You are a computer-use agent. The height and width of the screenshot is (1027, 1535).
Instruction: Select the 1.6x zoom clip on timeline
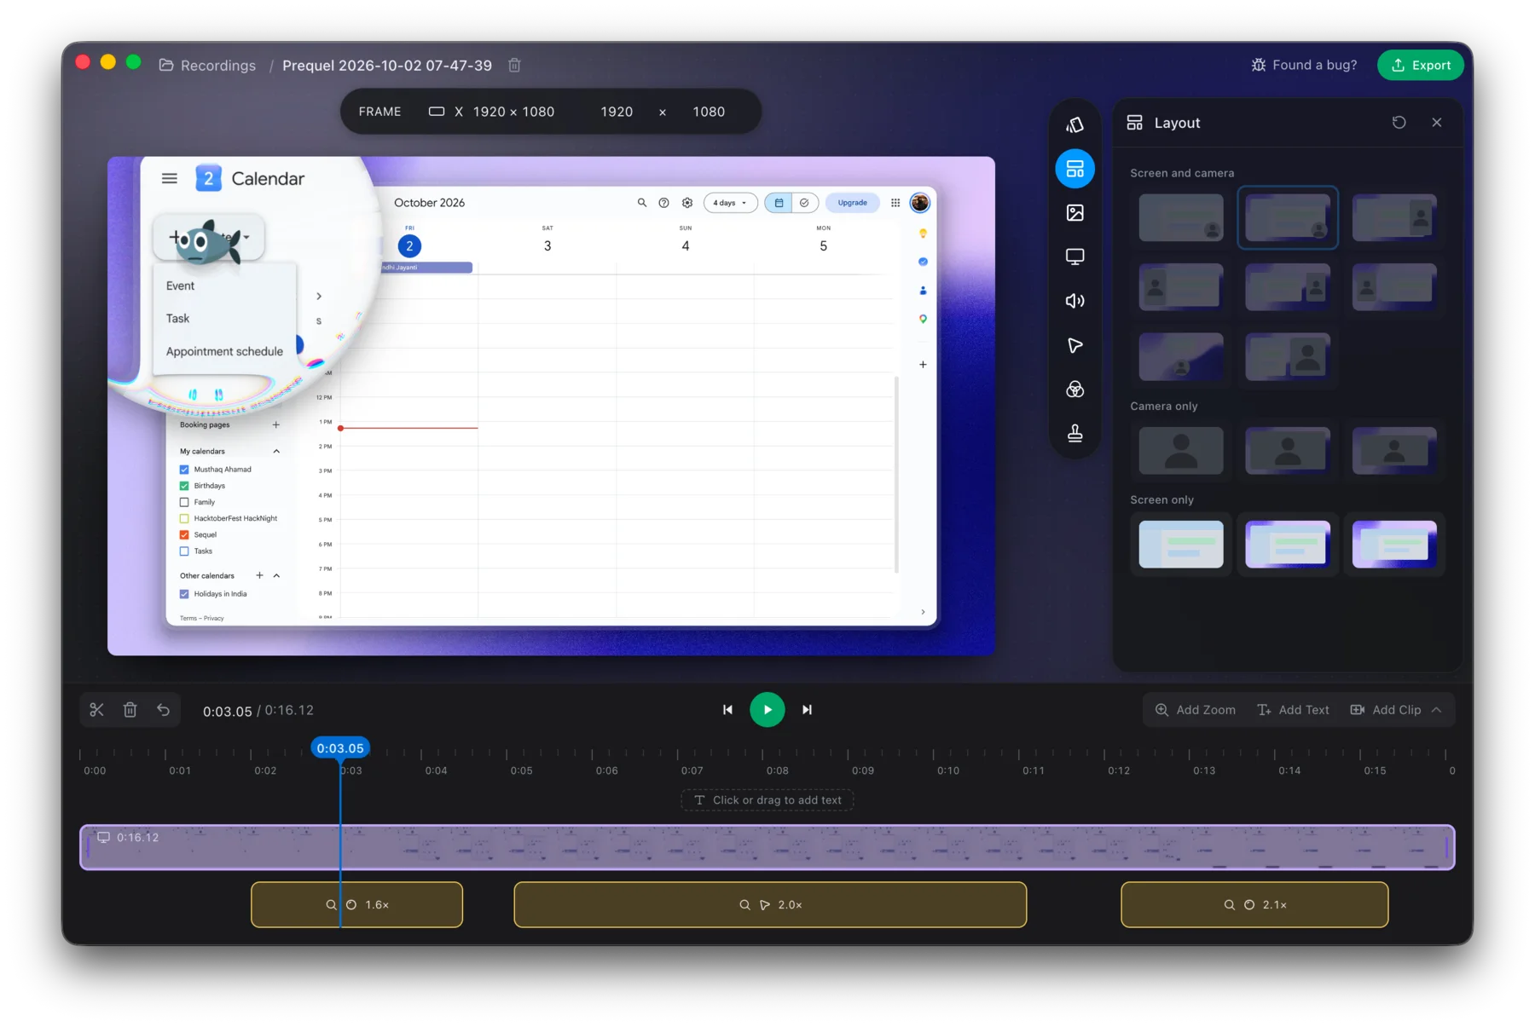tap(356, 904)
